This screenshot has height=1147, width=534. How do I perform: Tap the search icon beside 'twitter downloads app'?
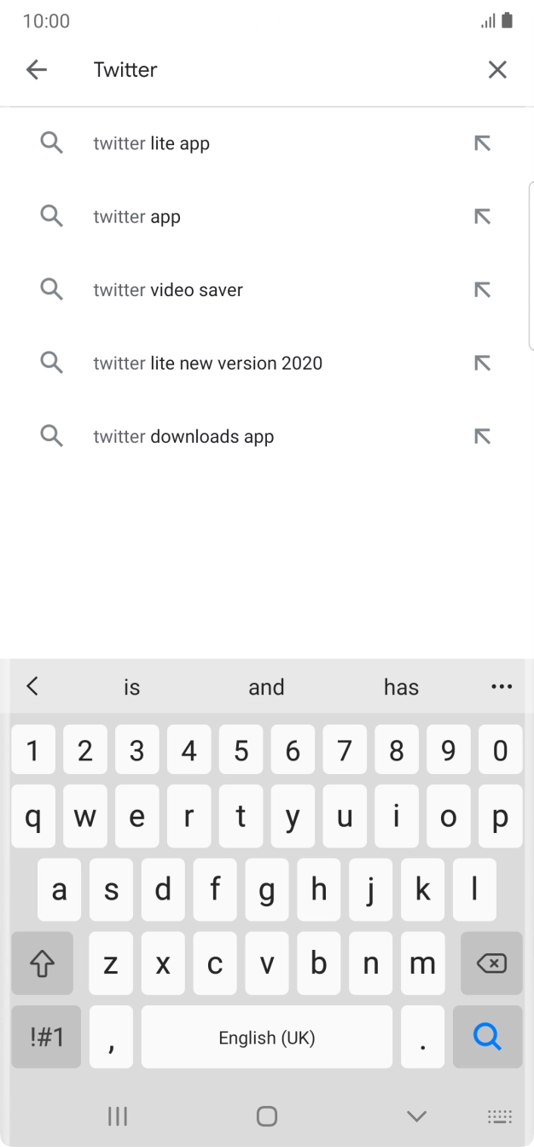pyautogui.click(x=51, y=436)
